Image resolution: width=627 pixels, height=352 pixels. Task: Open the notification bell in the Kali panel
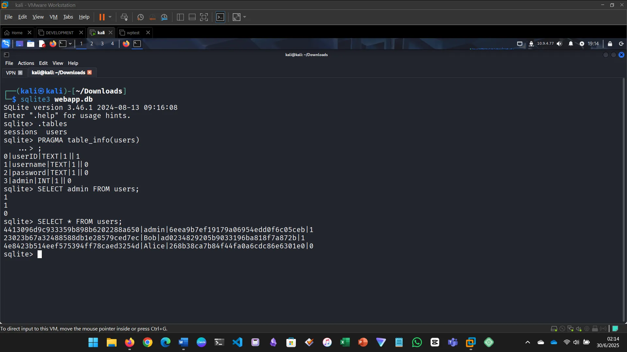571,43
